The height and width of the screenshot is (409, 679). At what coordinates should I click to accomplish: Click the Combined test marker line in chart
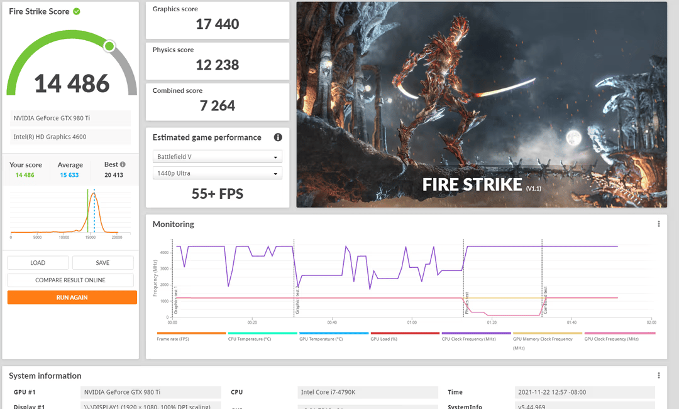click(542, 278)
